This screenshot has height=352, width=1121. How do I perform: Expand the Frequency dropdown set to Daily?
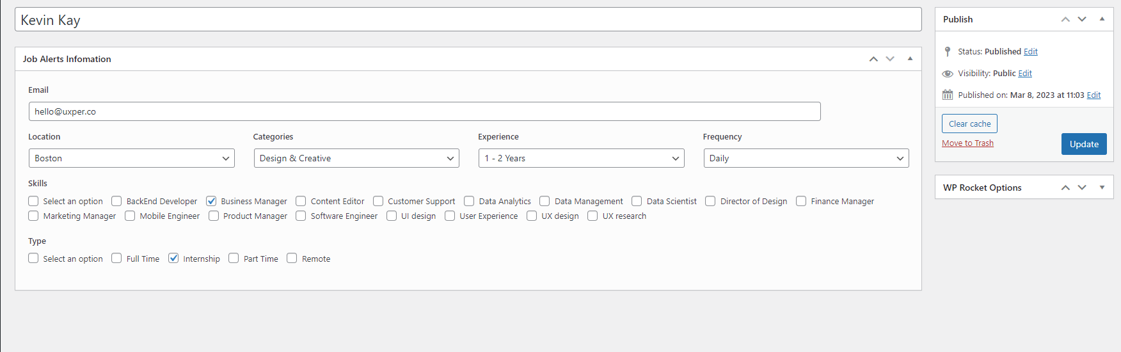coord(806,158)
